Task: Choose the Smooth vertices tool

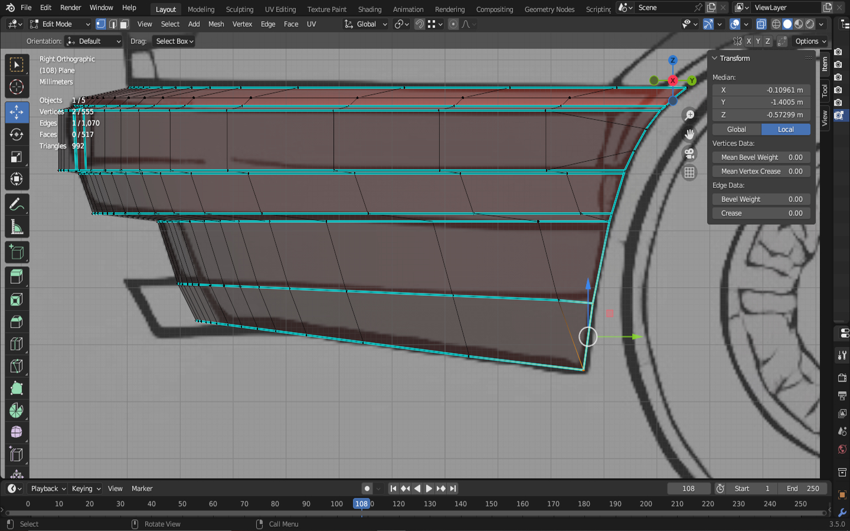Action: pyautogui.click(x=17, y=432)
